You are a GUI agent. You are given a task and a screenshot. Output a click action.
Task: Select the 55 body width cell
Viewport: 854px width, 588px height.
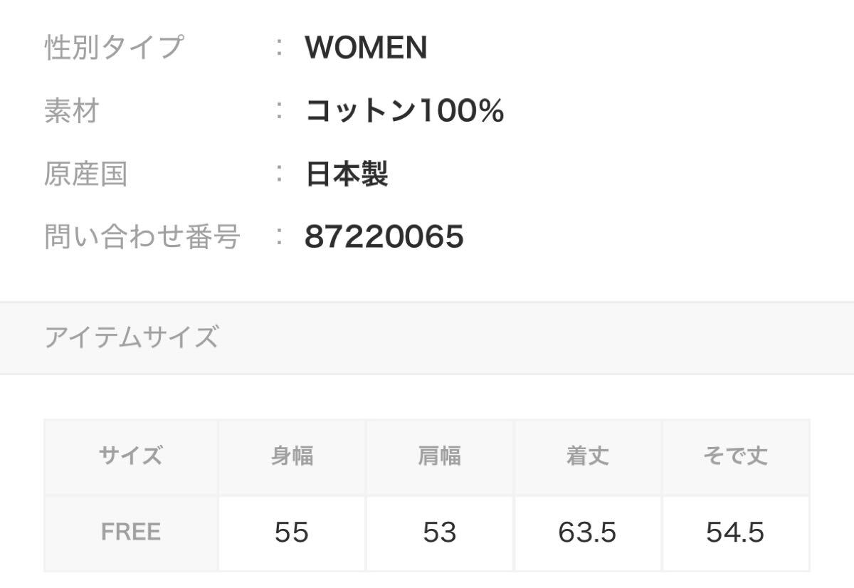click(292, 532)
